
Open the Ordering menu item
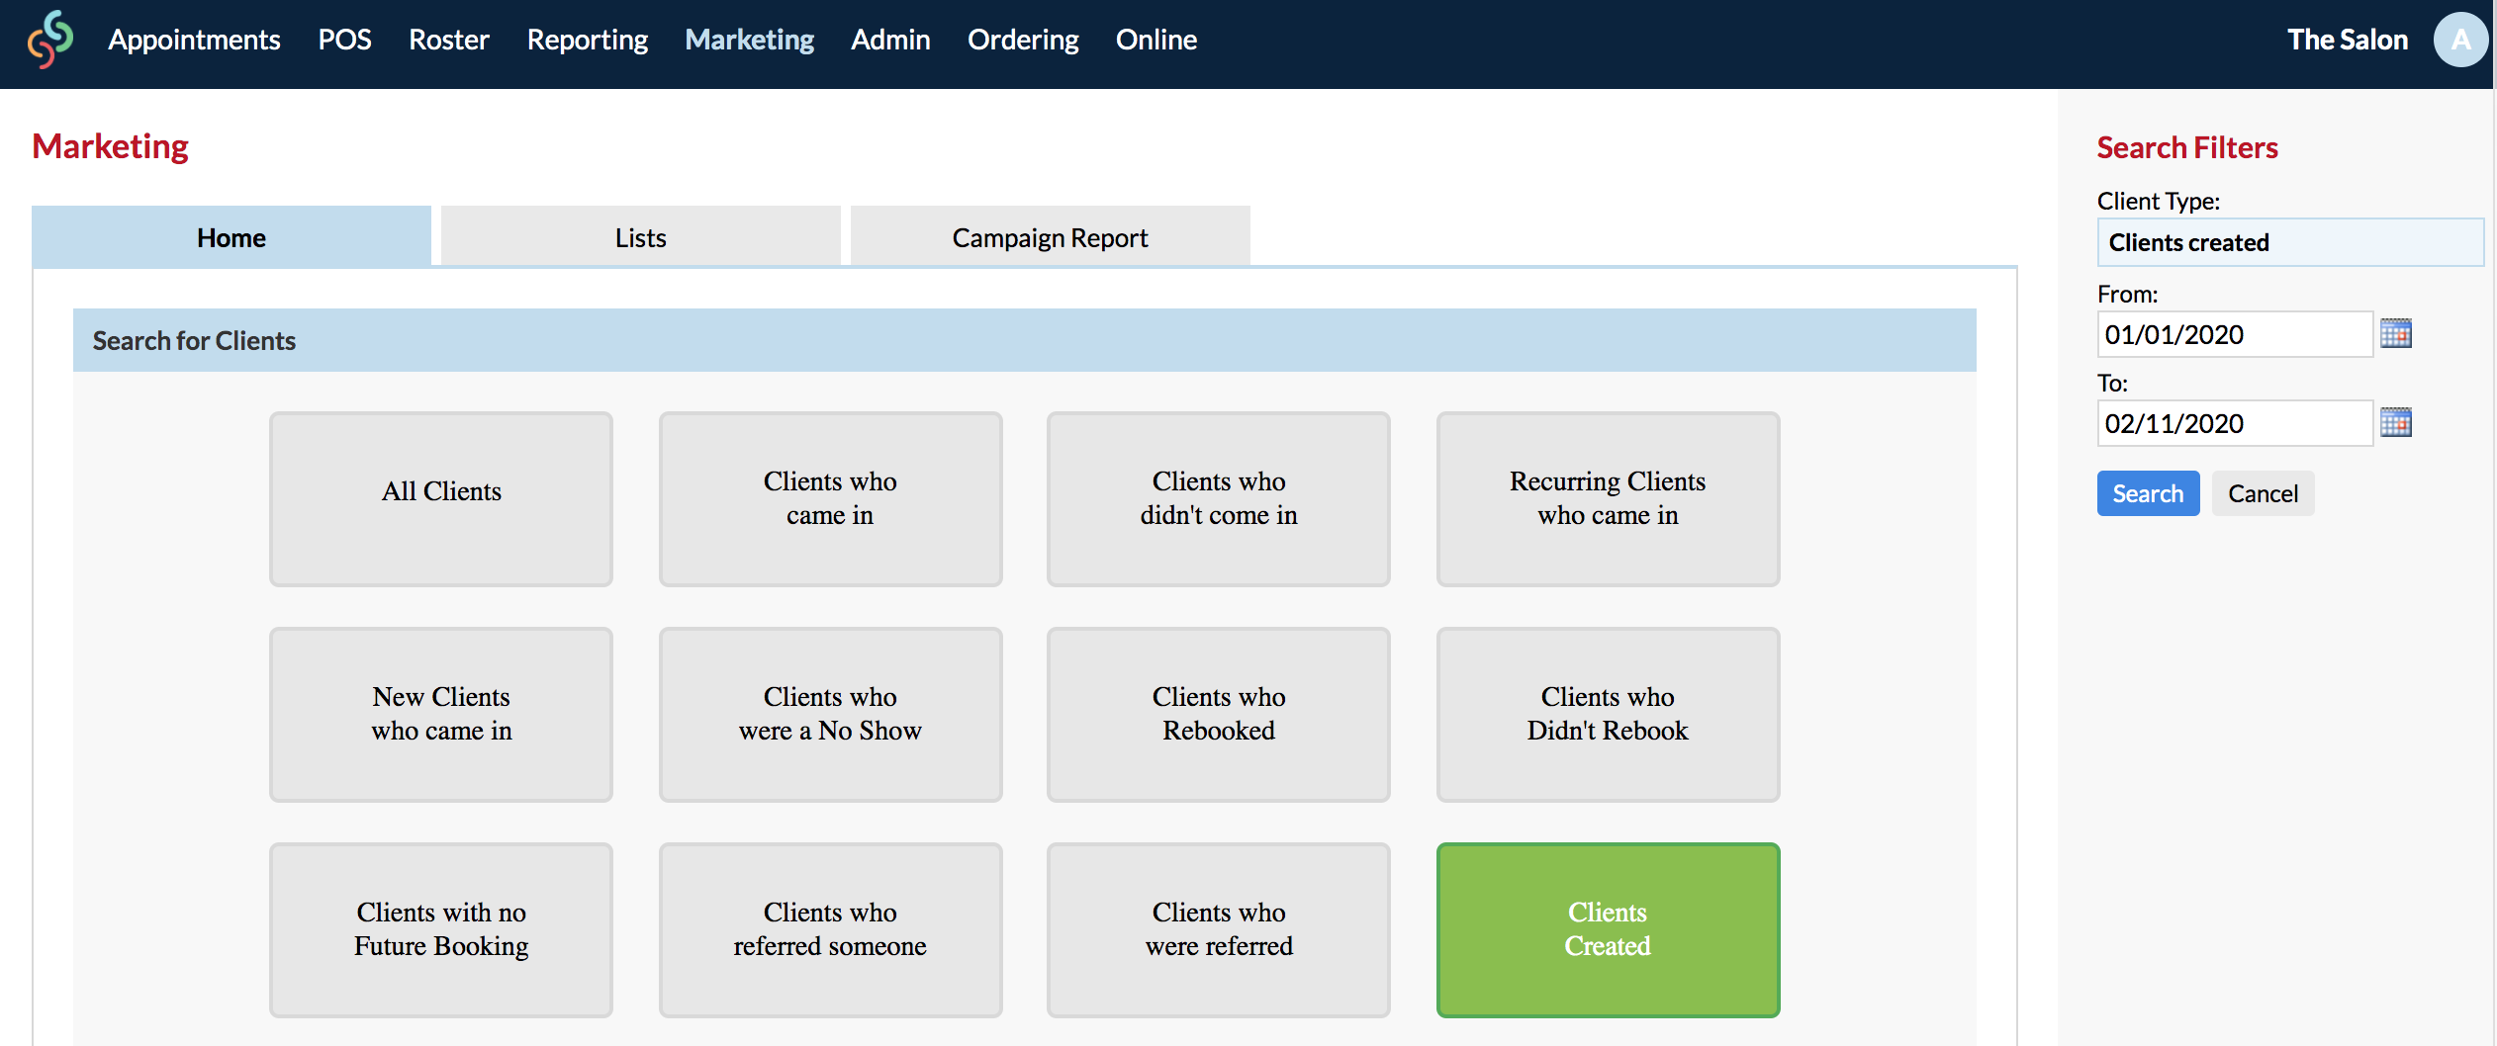pyautogui.click(x=1023, y=40)
